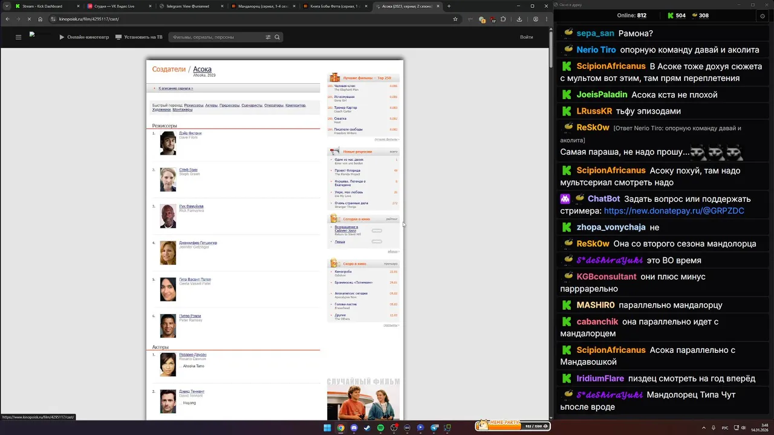Click random film poster thumbnail

point(363,403)
